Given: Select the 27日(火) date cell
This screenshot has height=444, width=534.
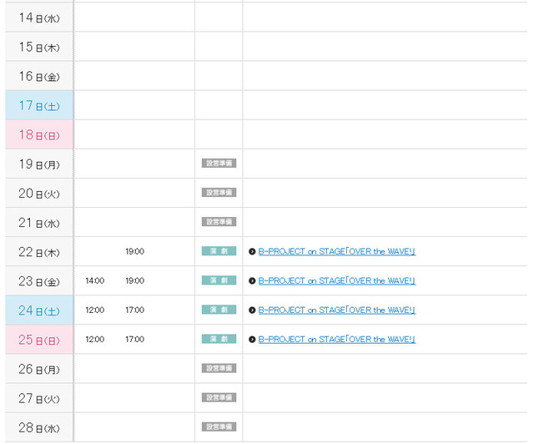Looking at the screenshot, I should (39, 398).
